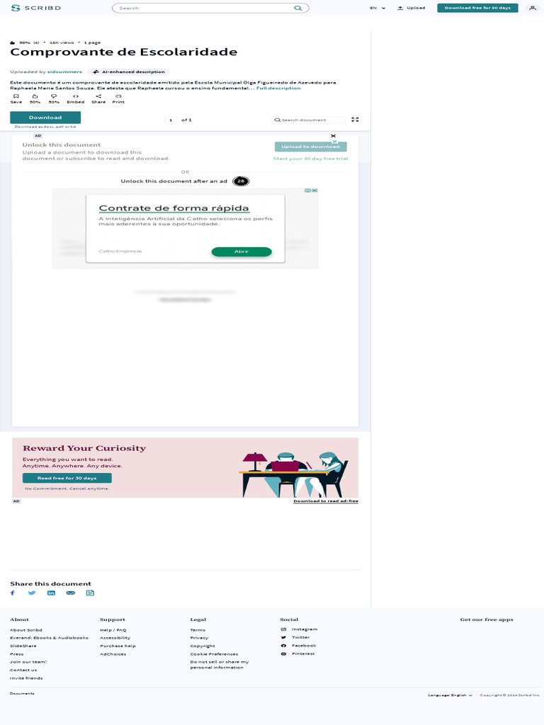Open Invite friends link
Viewport: 544px width, 725px height.
[26, 678]
